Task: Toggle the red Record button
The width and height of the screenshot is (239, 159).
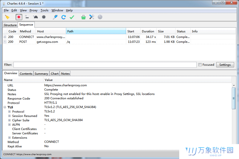Action: [x=19, y=17]
